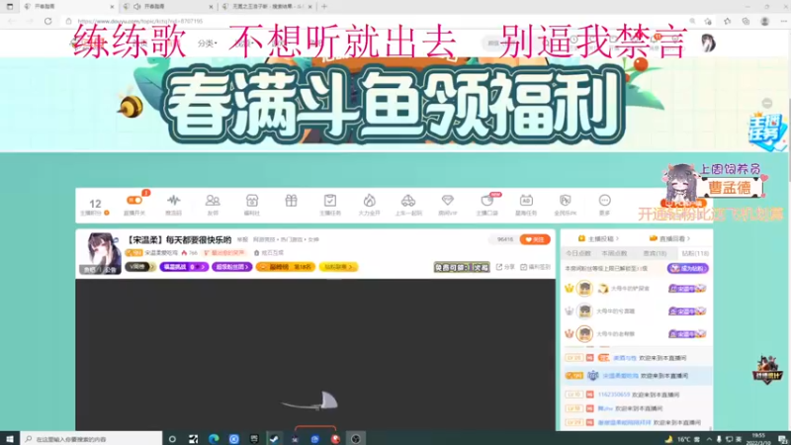This screenshot has height=445, width=791.
Task: Open the 主播投稿 link
Action: [598, 238]
